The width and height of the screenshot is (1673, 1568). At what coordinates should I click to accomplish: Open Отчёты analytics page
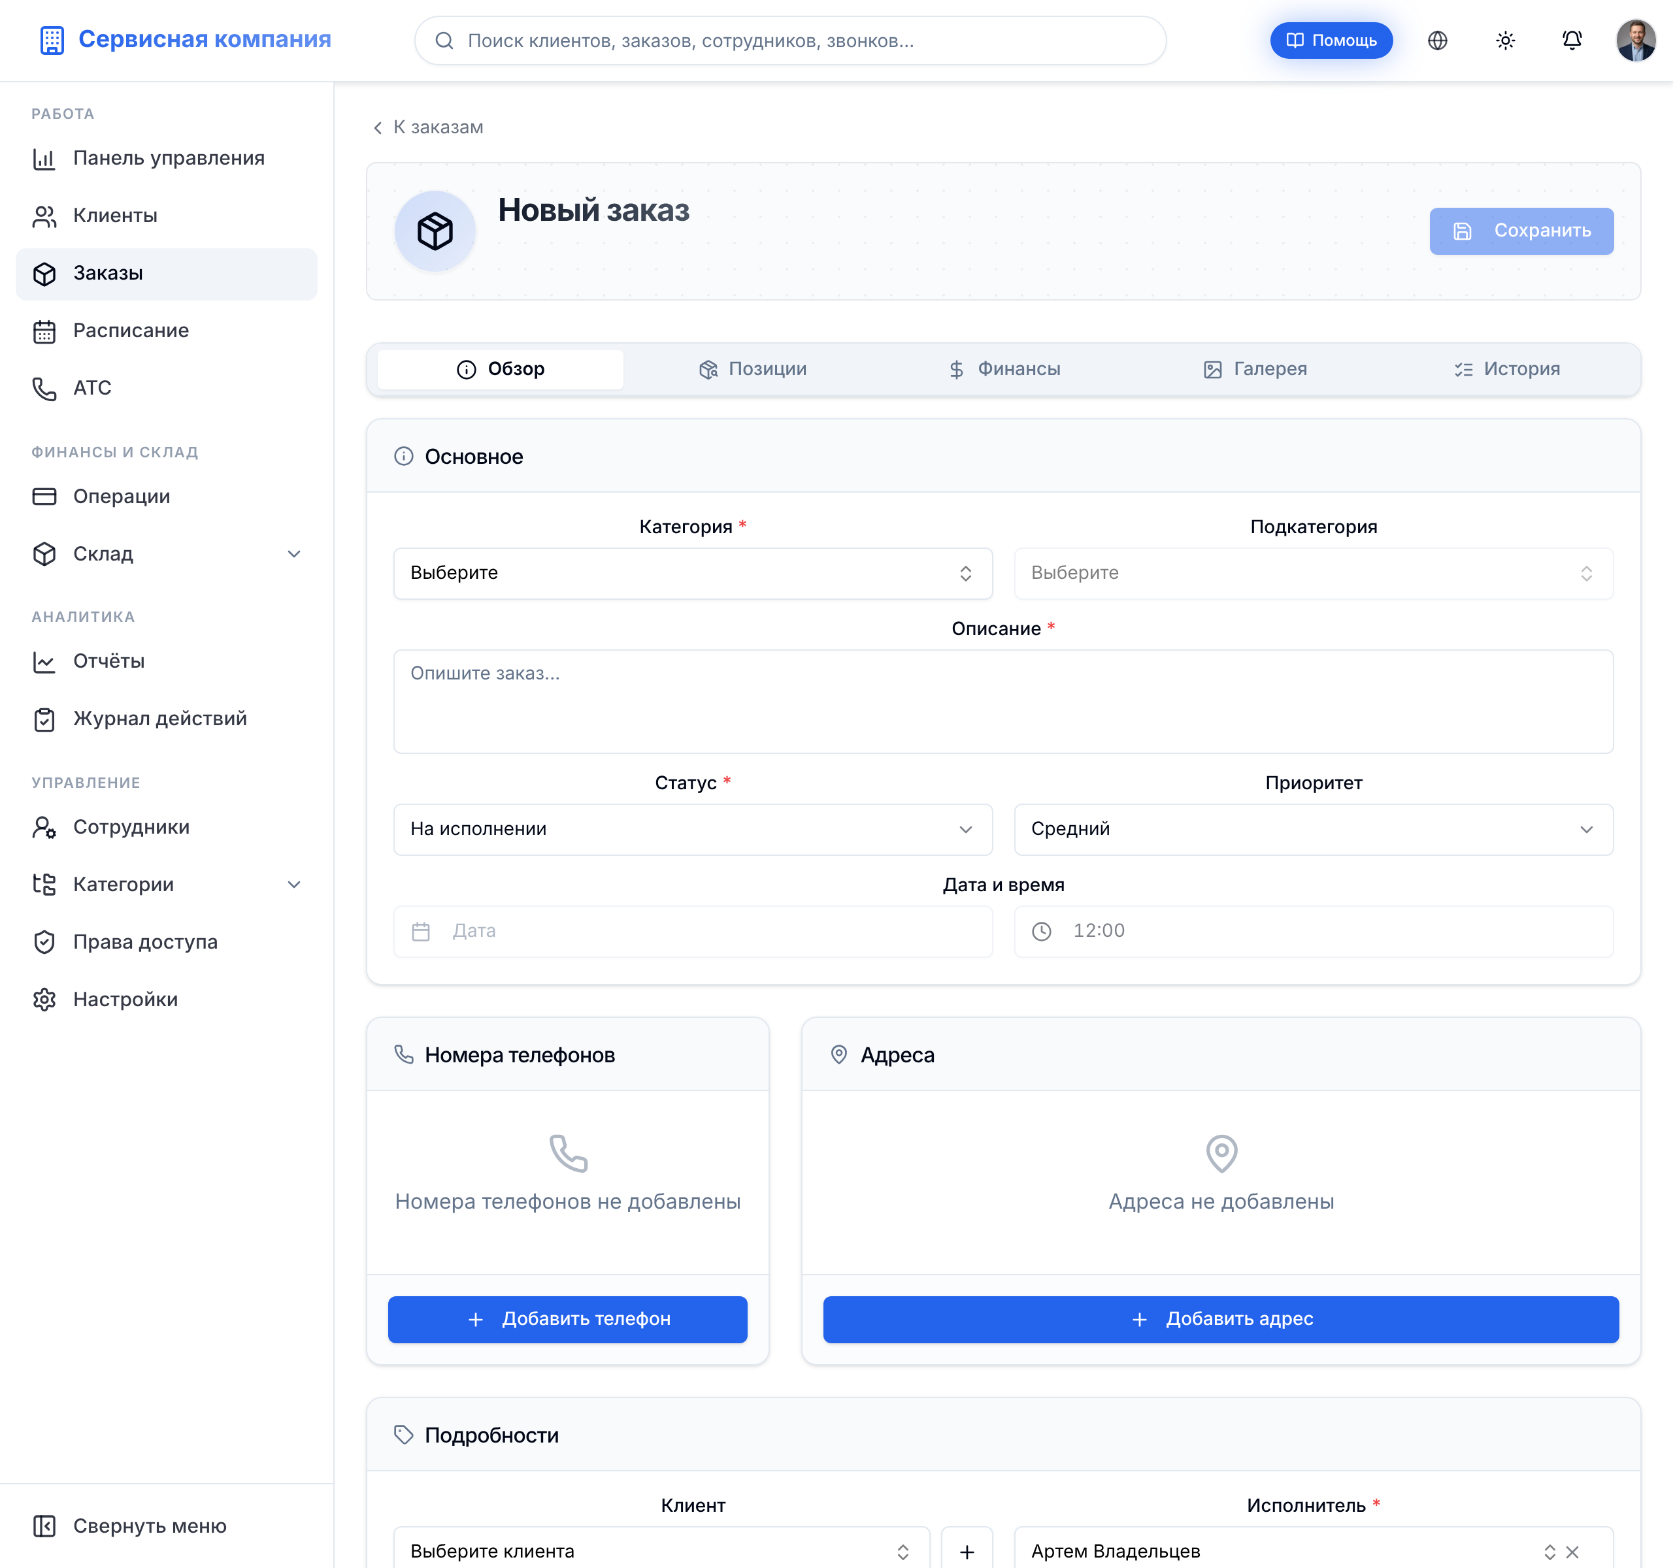tap(167, 661)
